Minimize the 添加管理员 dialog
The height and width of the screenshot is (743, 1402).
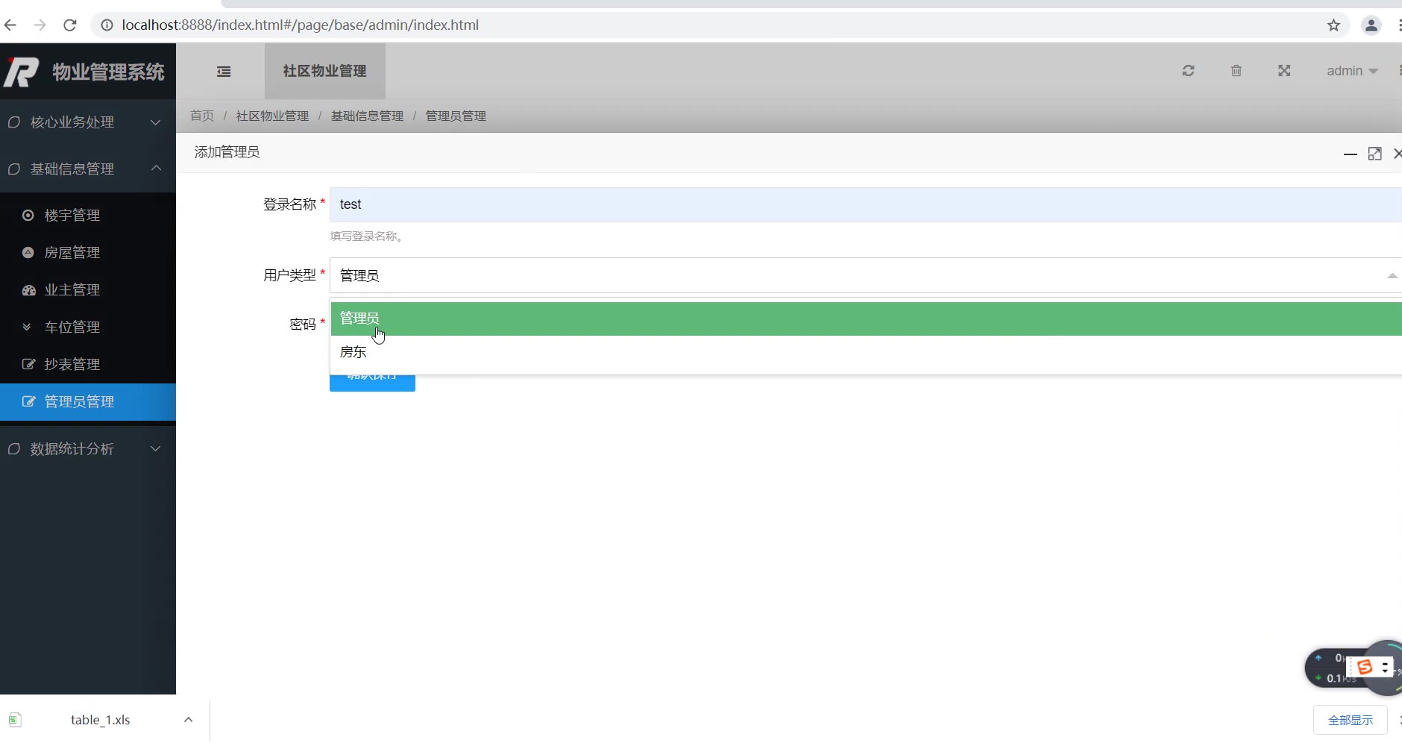1350,154
